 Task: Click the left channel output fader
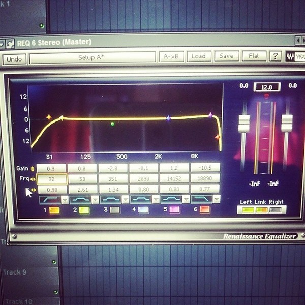click(x=244, y=124)
